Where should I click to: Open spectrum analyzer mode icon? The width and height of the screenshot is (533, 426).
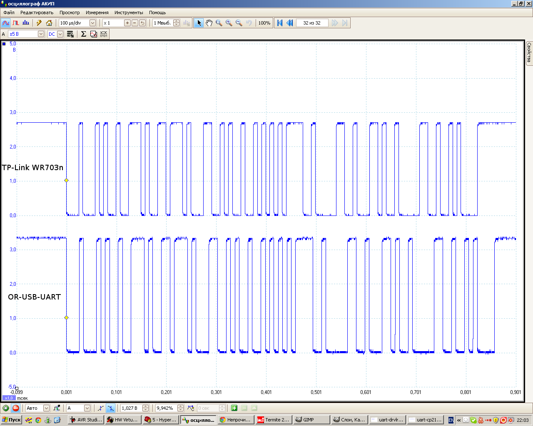[26, 23]
